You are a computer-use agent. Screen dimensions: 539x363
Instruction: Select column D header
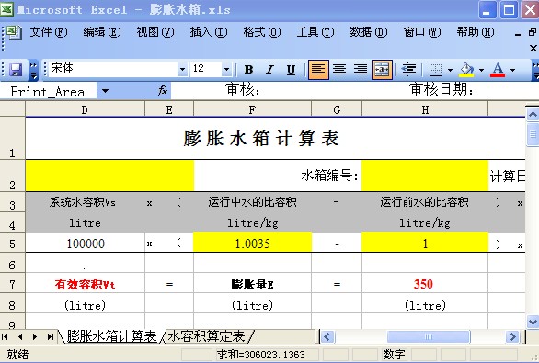pyautogui.click(x=85, y=110)
